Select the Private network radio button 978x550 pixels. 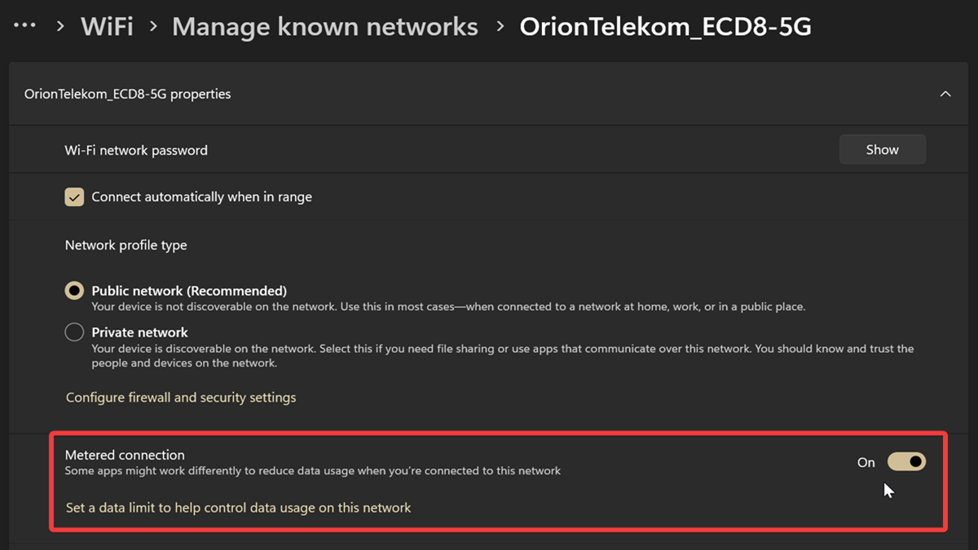(x=74, y=332)
